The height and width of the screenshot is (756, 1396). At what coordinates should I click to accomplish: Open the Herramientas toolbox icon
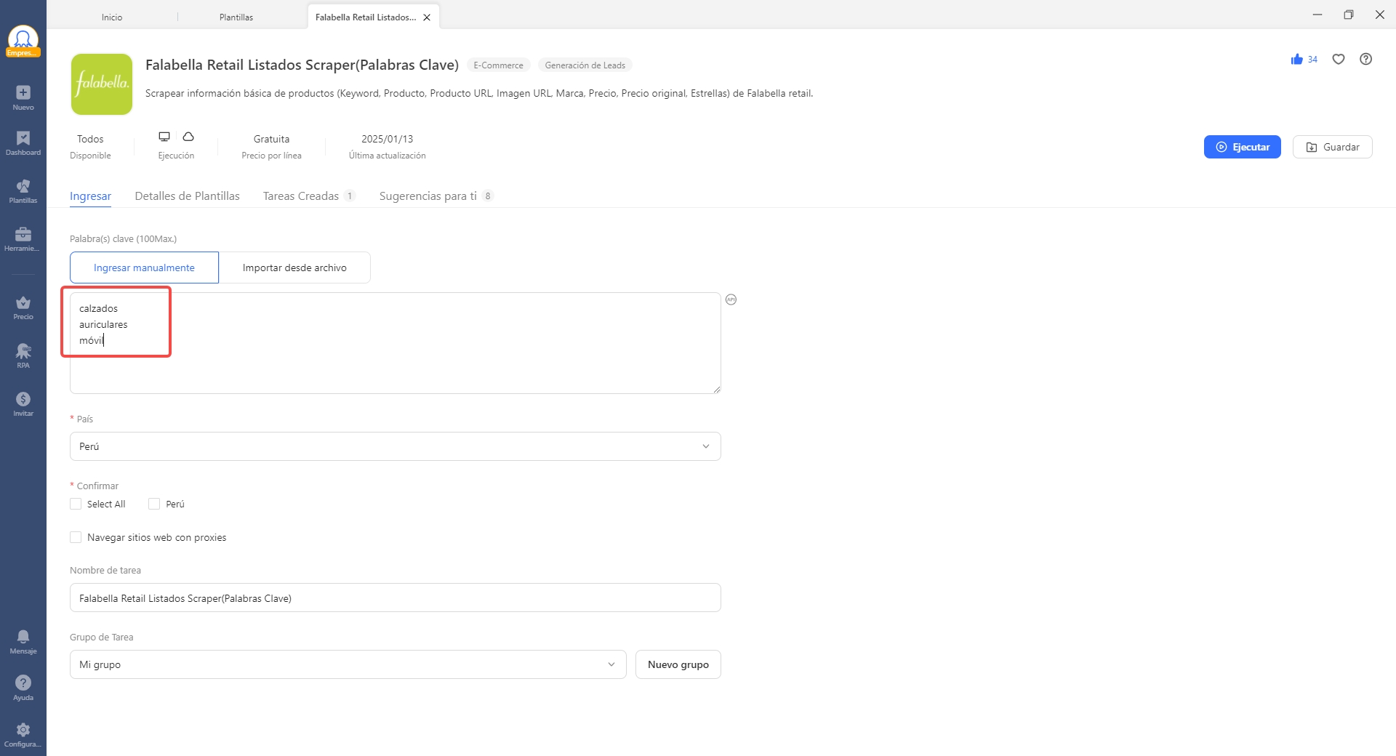[23, 234]
